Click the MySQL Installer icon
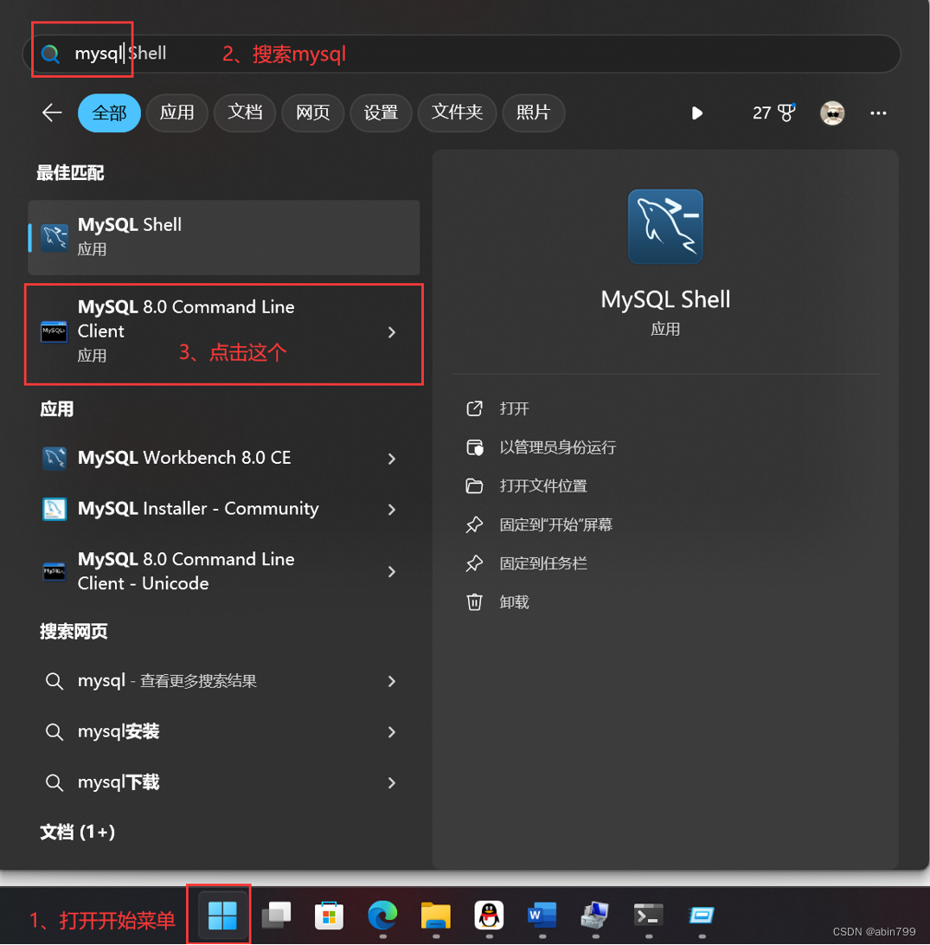This screenshot has height=945, width=930. (x=55, y=509)
